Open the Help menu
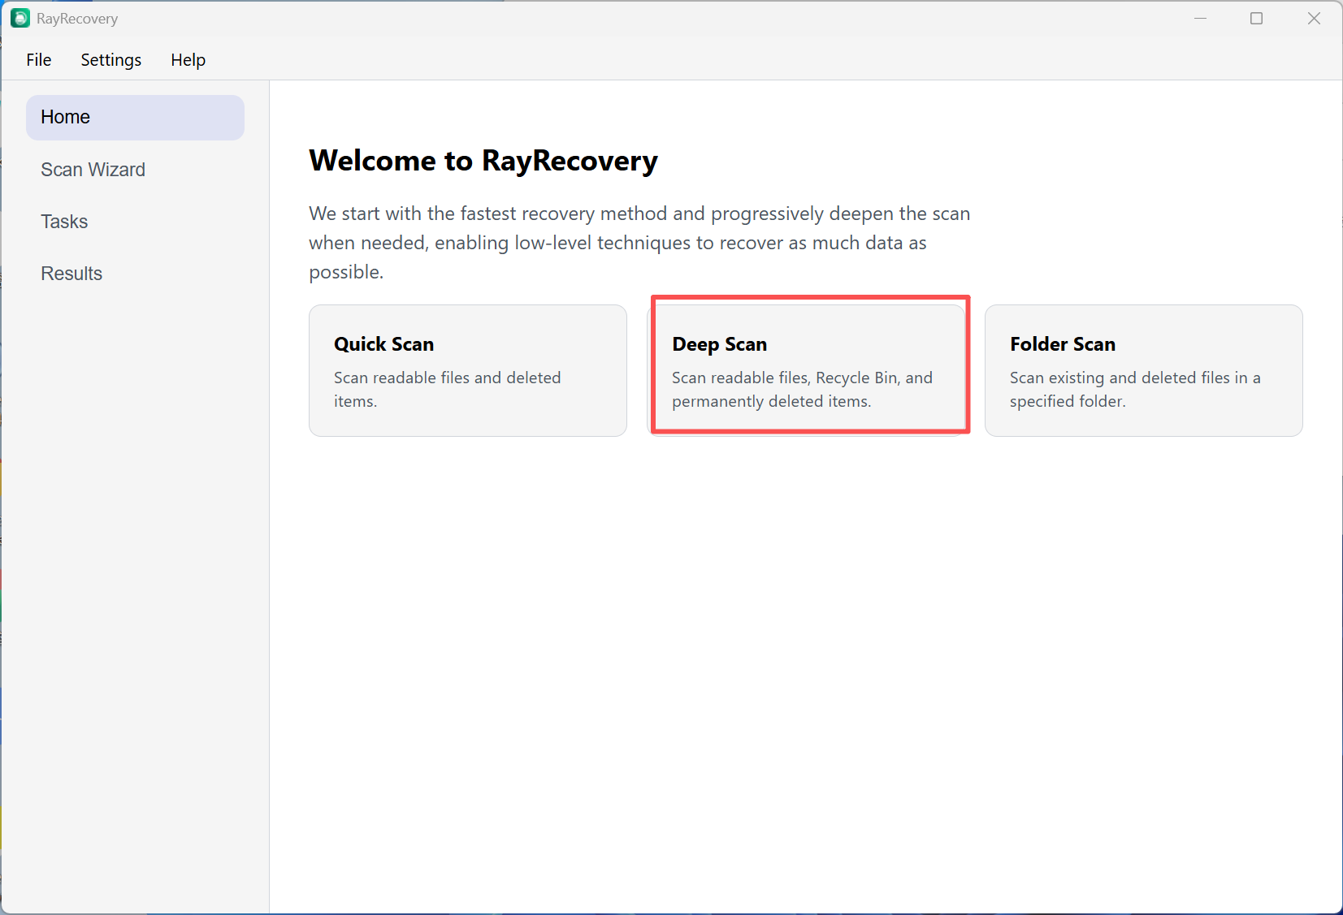 [188, 60]
